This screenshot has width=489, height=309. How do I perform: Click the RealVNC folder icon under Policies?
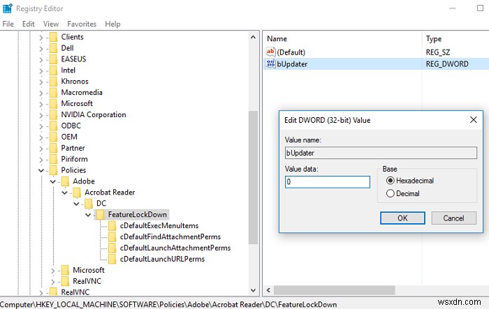click(x=65, y=281)
